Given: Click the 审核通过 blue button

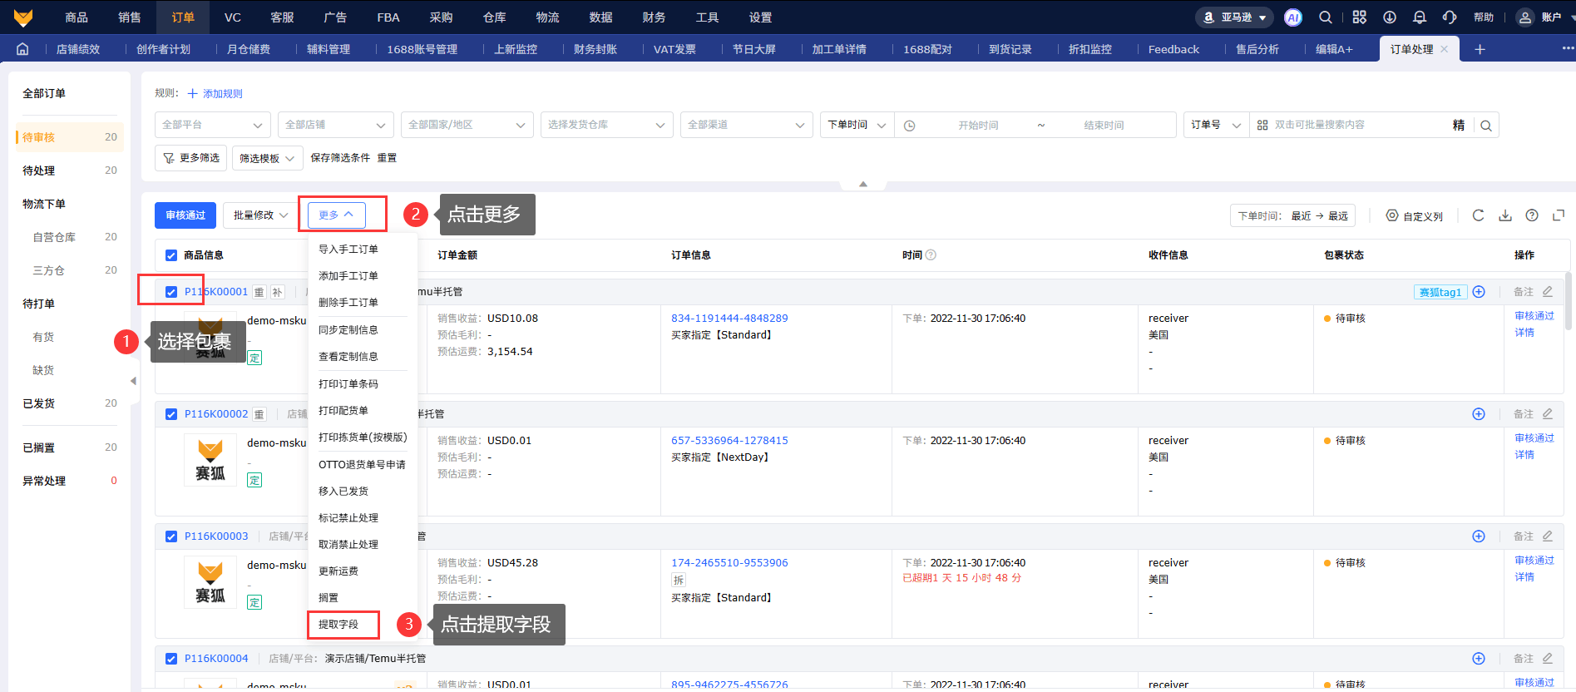Looking at the screenshot, I should 185,215.
